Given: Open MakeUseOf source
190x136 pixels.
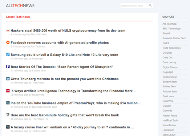Looking at the screenshot, I should coord(169,135).
